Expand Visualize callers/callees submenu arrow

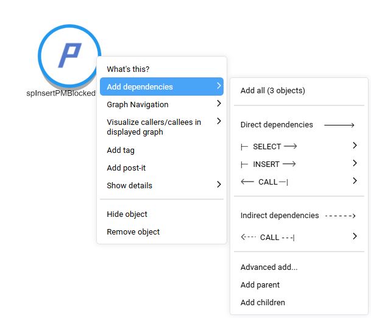pyautogui.click(x=218, y=122)
